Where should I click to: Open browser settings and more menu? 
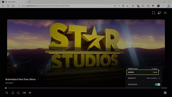(163, 6)
